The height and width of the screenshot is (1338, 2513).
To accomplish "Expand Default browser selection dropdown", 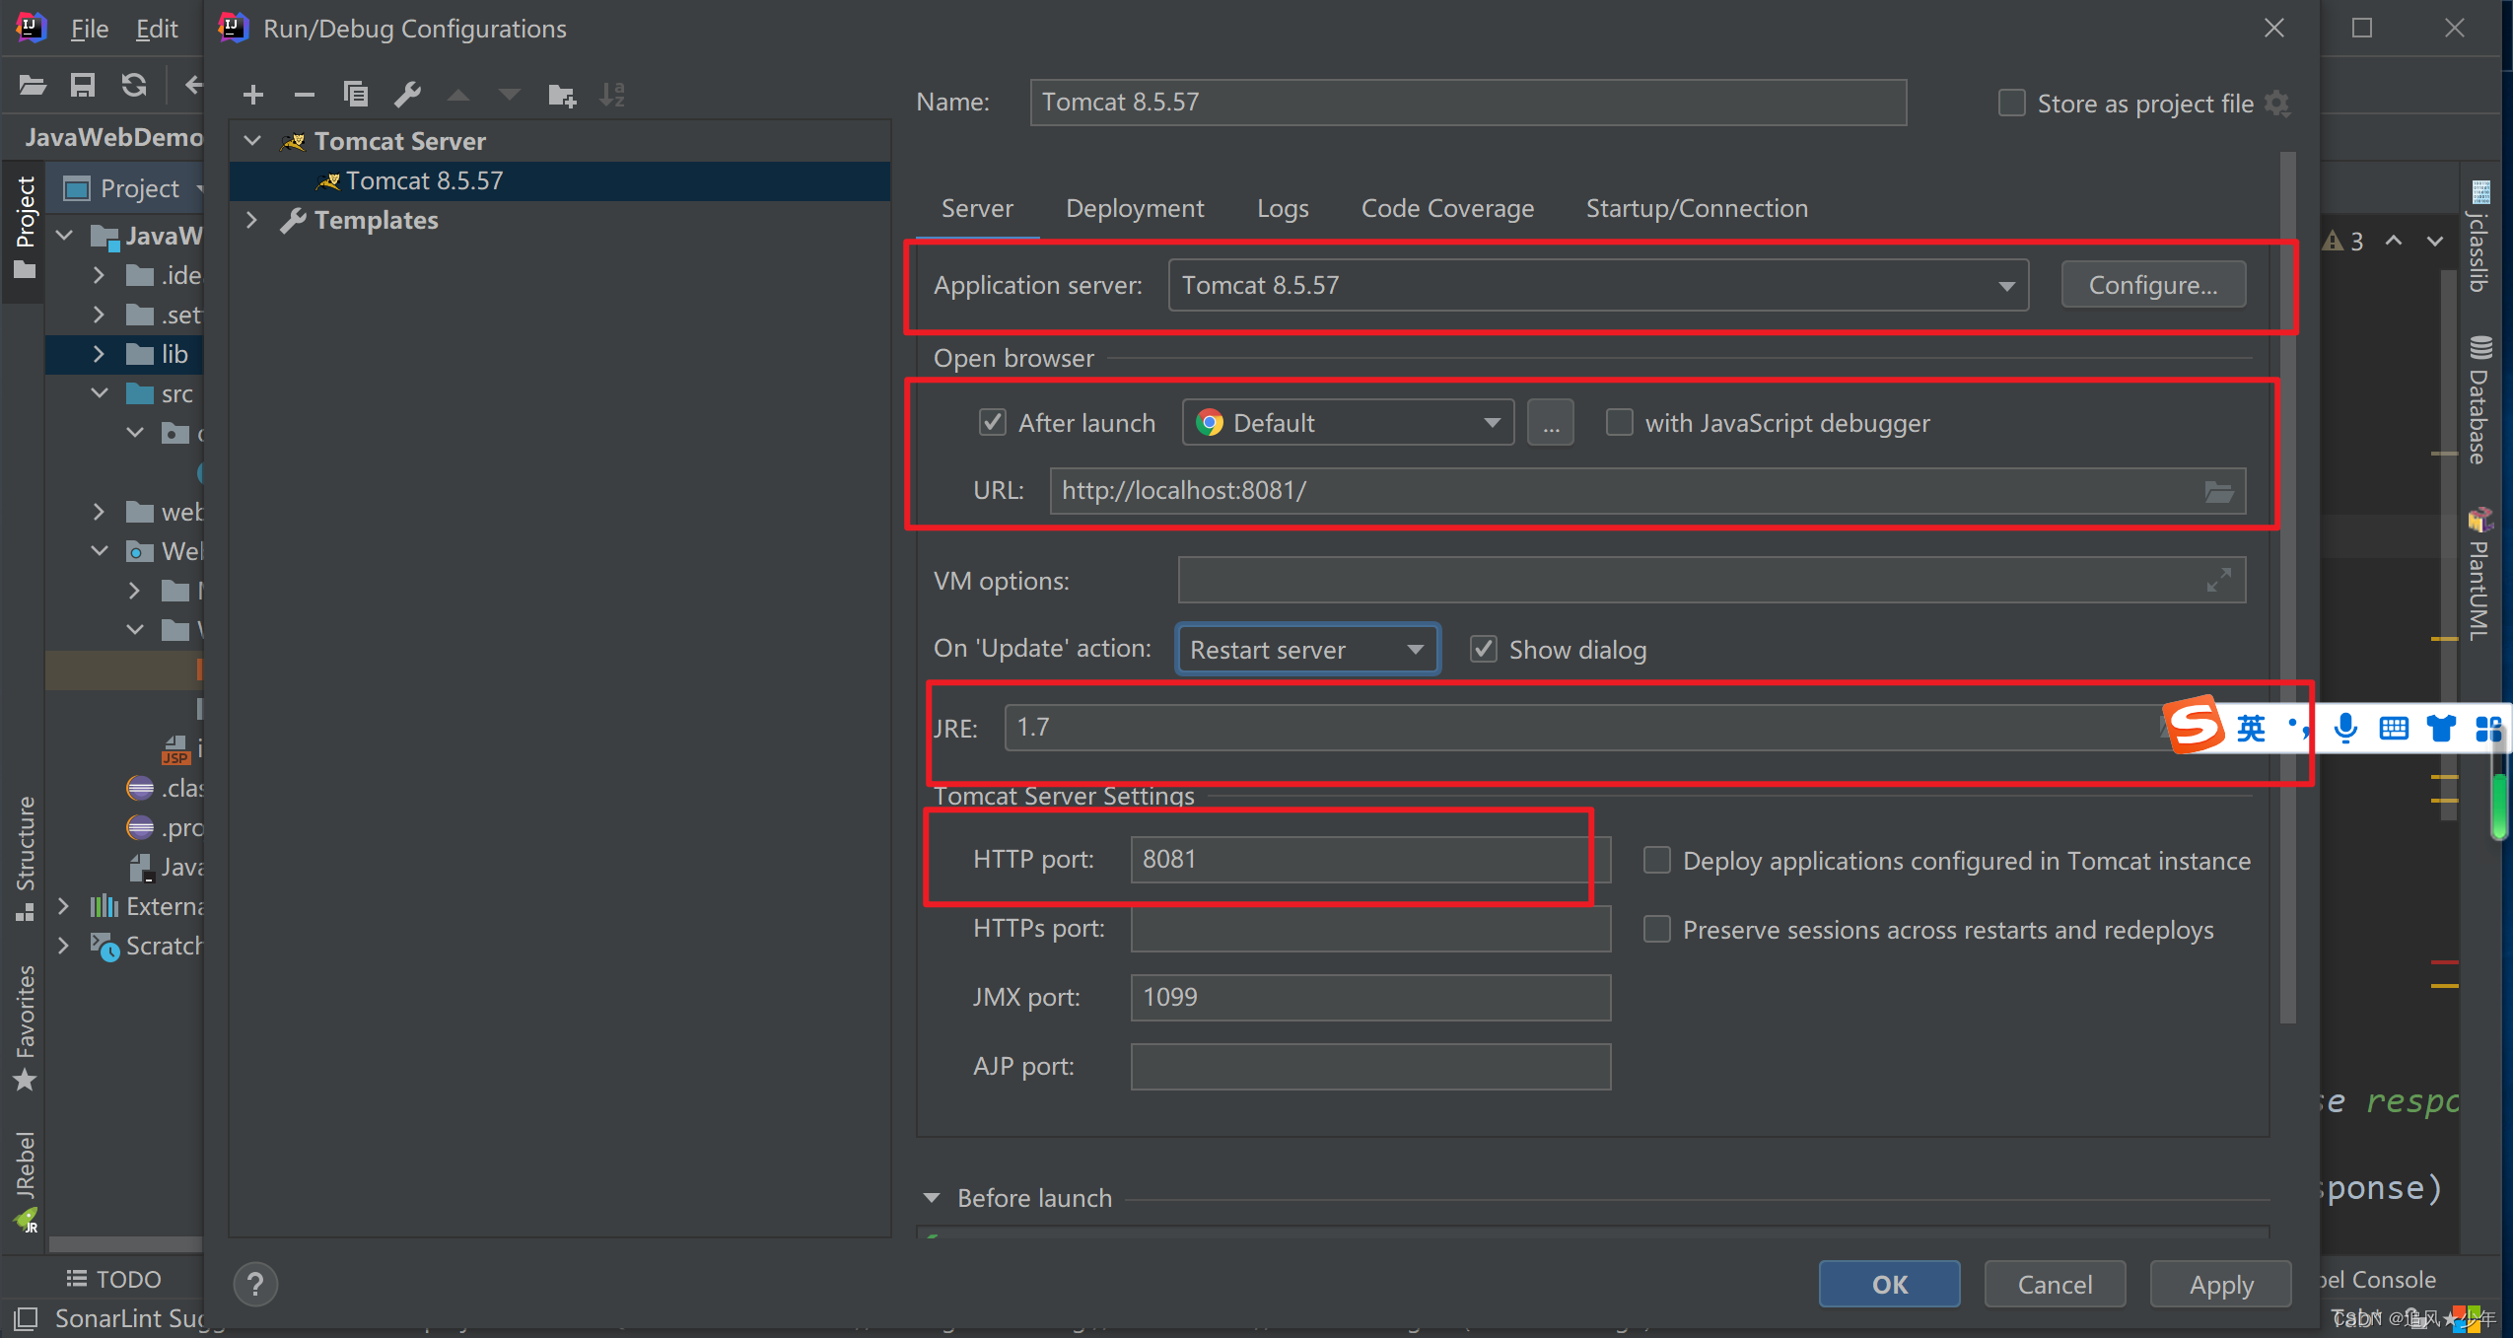I will (1490, 424).
